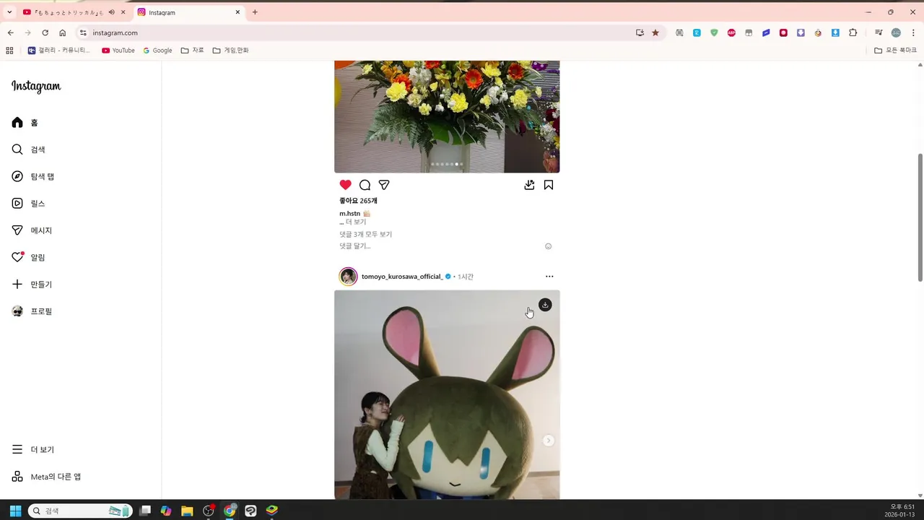Go to the browser home page
The image size is (924, 520).
(63, 32)
